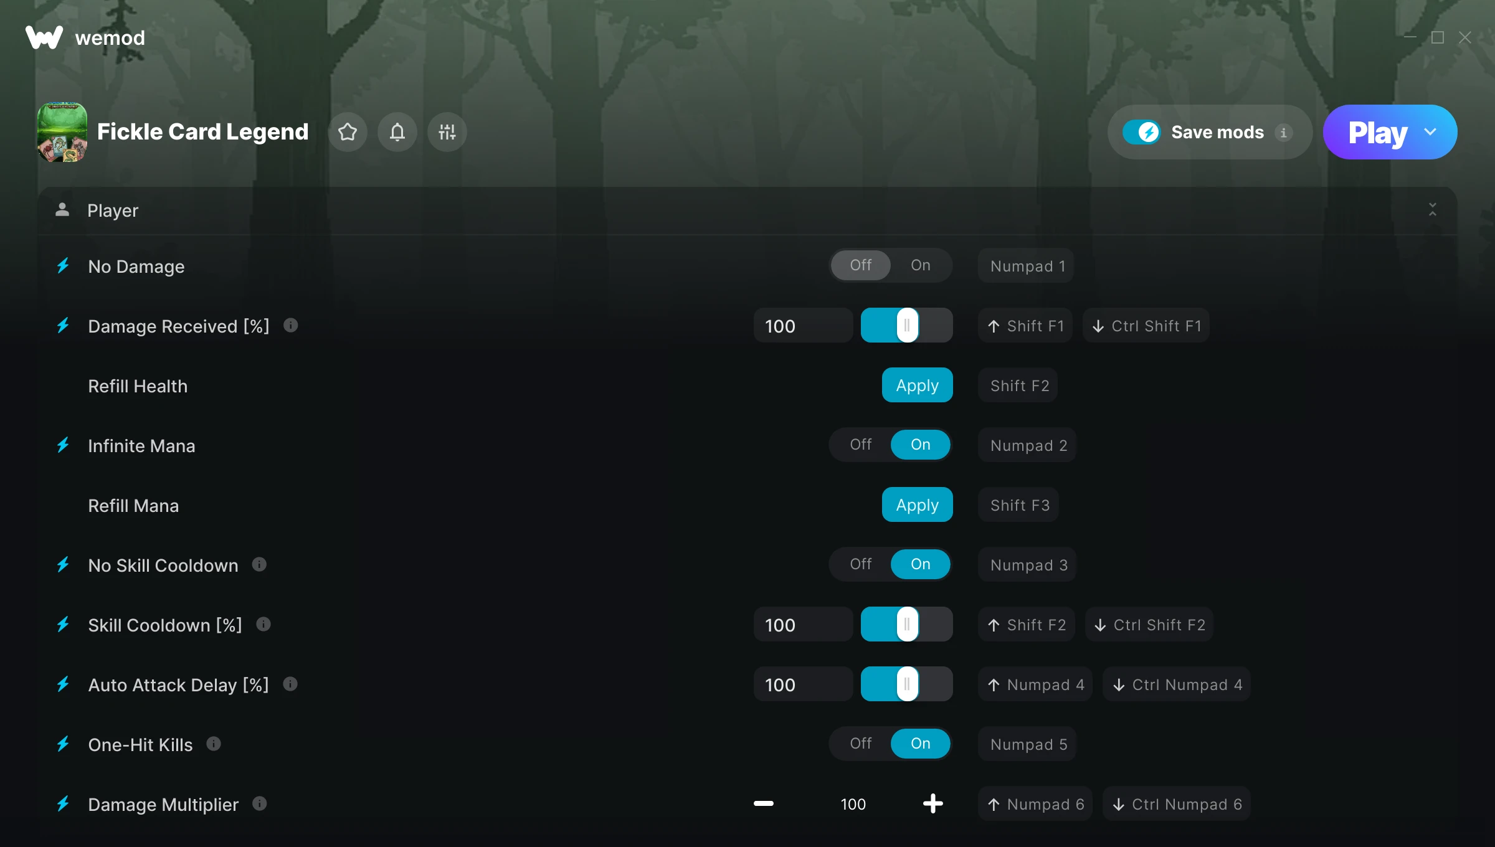Click info icon beside One-Hit Kills
The image size is (1495, 847).
tap(214, 744)
